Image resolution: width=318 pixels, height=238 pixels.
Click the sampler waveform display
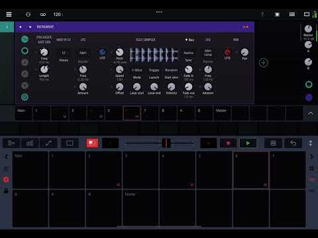coord(154,54)
